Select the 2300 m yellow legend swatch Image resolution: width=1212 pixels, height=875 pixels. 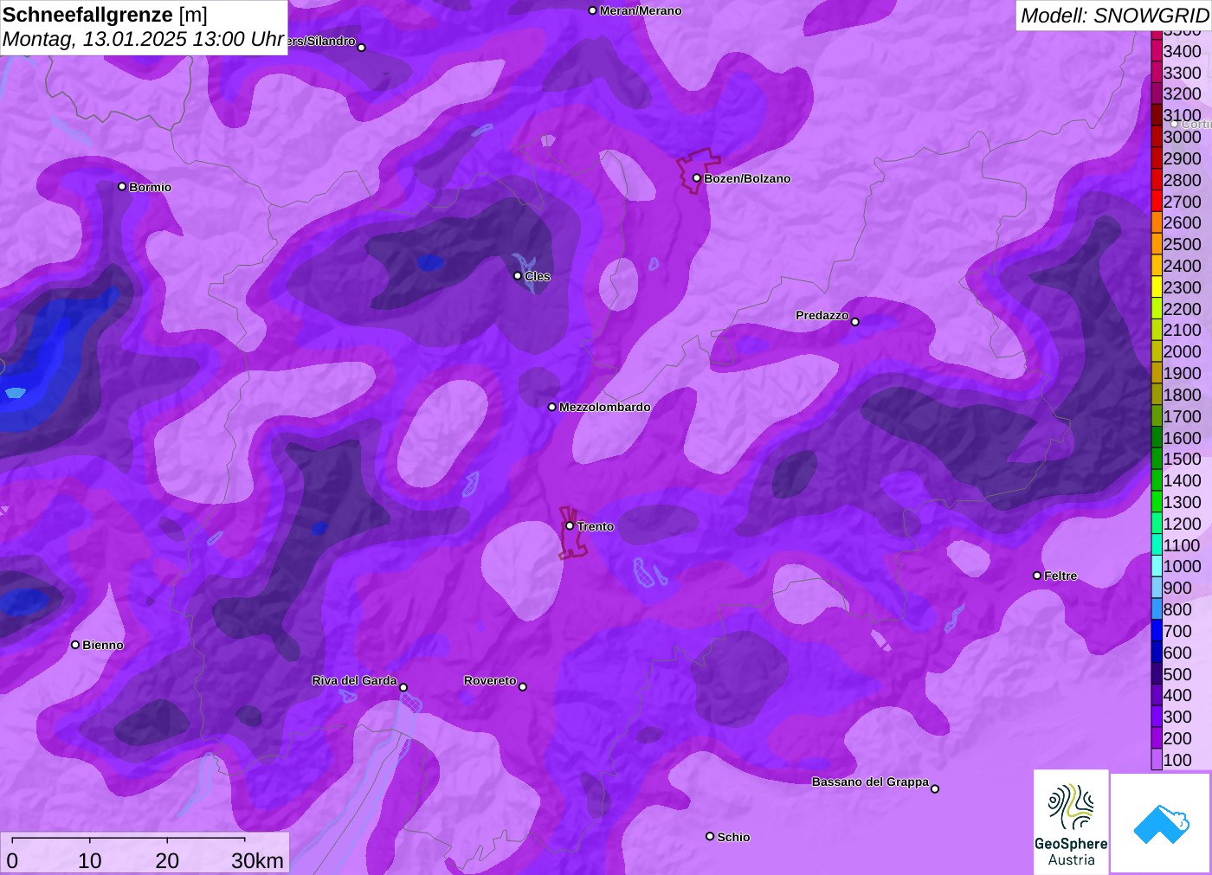coord(1156,287)
